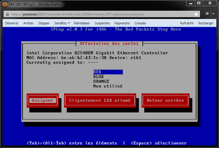Click the Retour arrière button
This screenshot has height=148, width=219.
pyautogui.click(x=165, y=101)
